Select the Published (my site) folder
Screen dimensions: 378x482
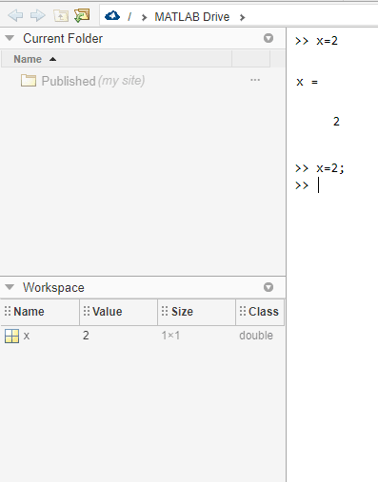(93, 81)
